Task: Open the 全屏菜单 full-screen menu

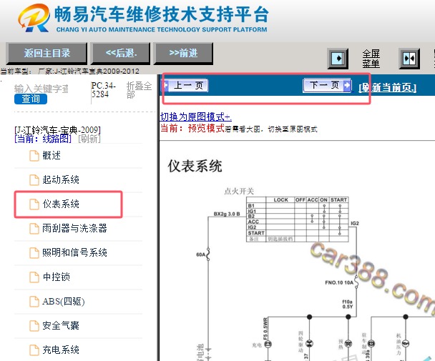Action: tap(371, 59)
